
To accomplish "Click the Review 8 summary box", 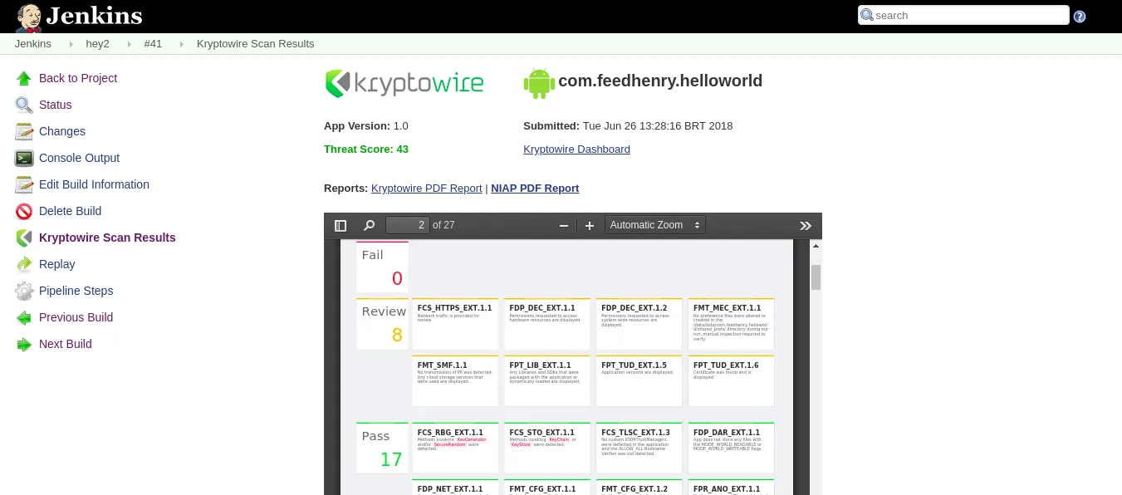I will (382, 324).
